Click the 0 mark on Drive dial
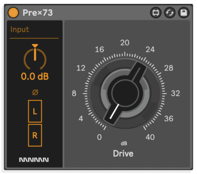The image size is (197, 174). tap(99, 137)
